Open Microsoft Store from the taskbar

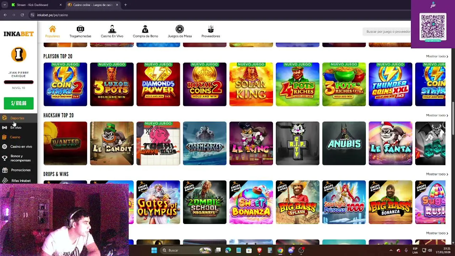pos(249,250)
